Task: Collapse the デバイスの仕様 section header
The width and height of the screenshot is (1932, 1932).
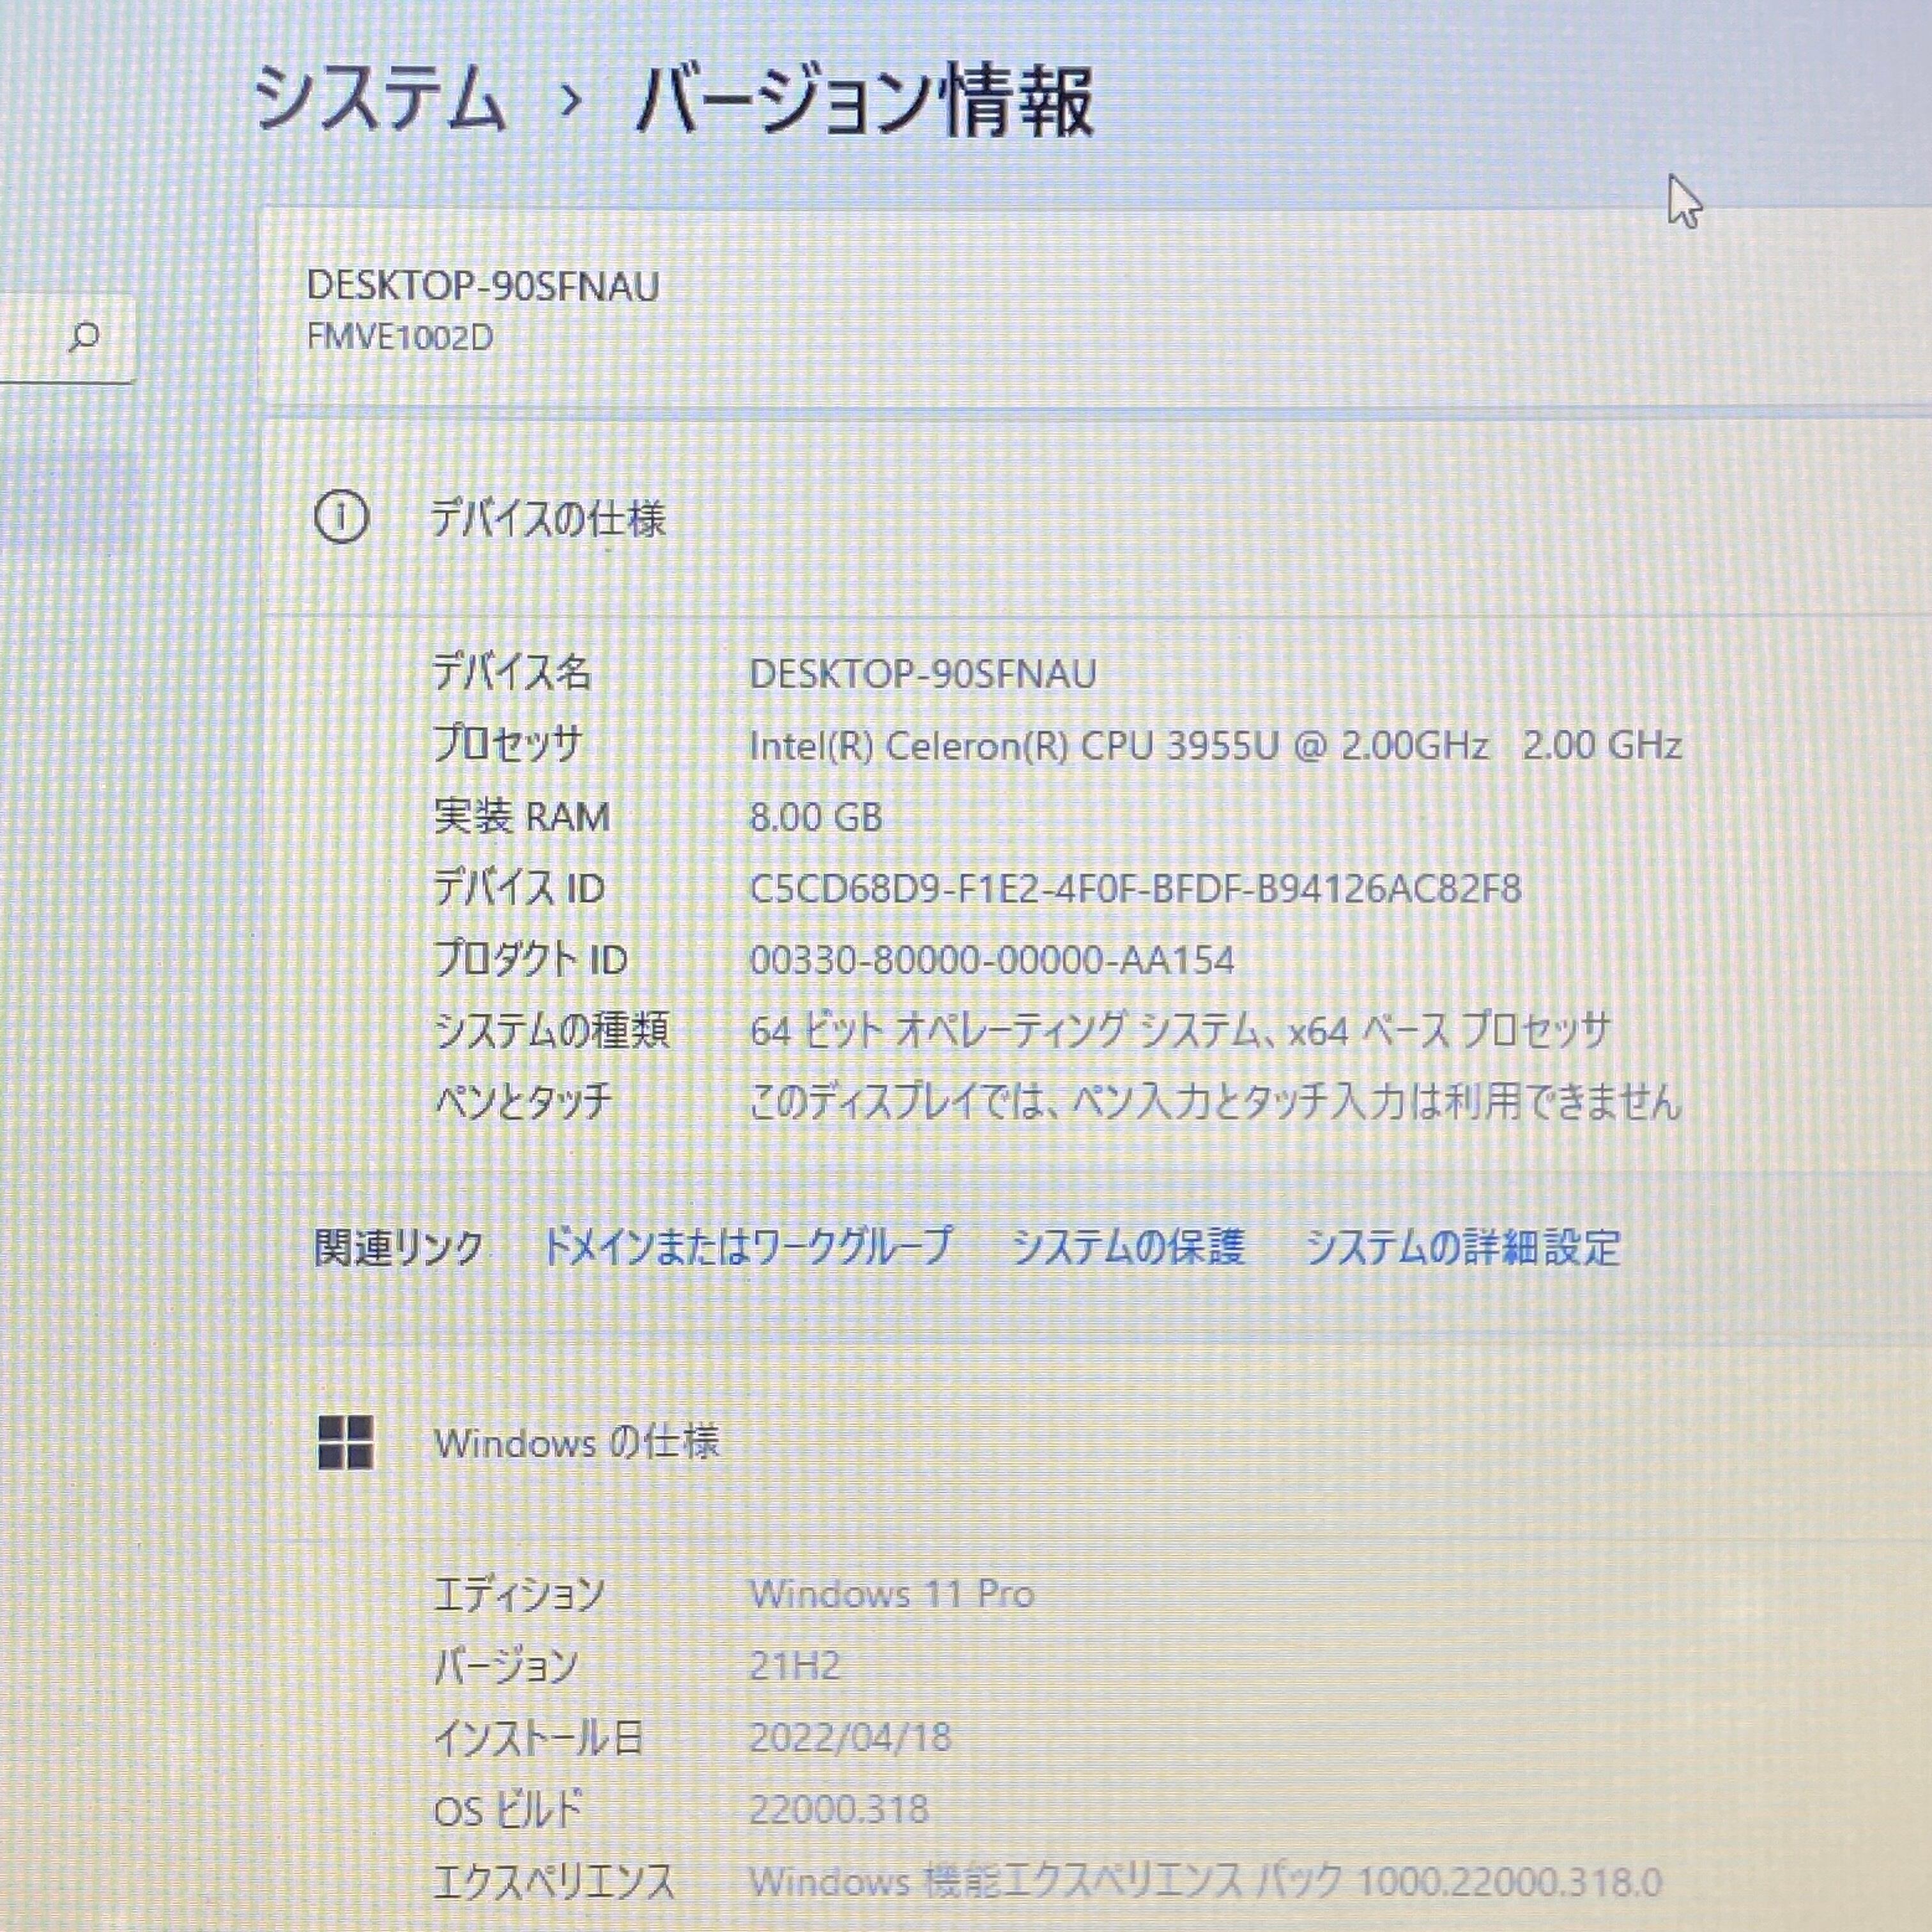Action: 1095,518
